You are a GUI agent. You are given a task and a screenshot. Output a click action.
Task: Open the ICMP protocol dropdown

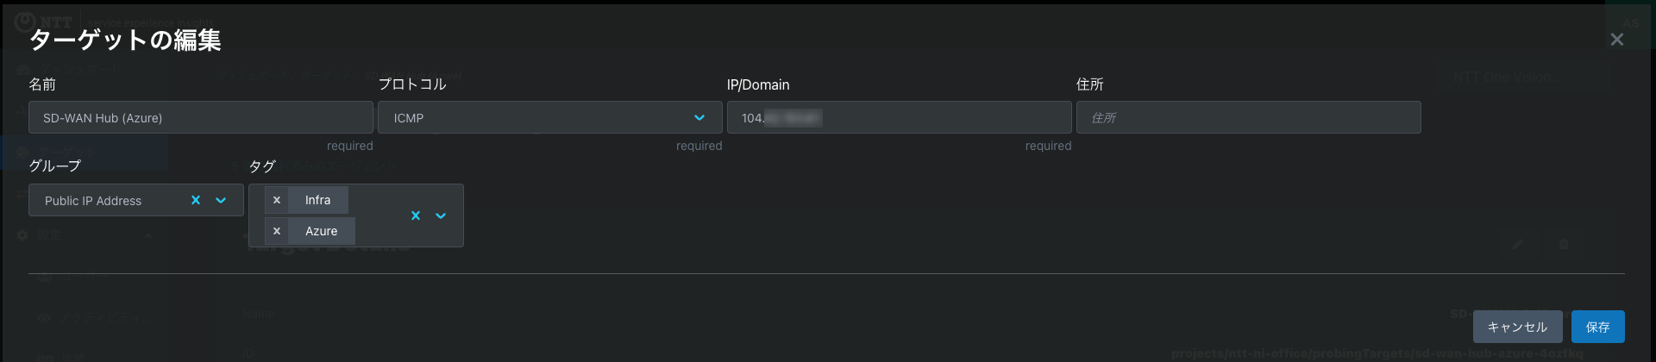[549, 117]
